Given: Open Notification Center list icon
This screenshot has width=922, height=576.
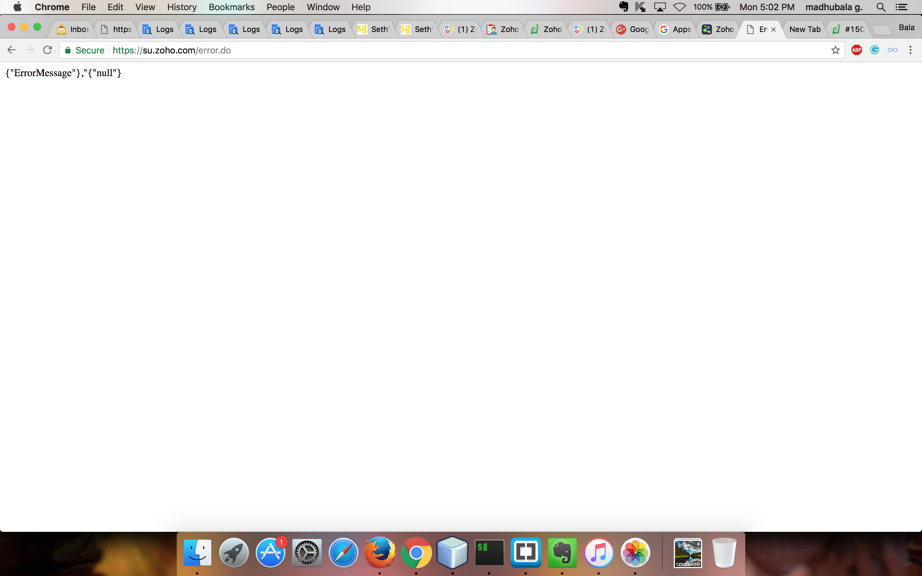Looking at the screenshot, I should pyautogui.click(x=901, y=7).
